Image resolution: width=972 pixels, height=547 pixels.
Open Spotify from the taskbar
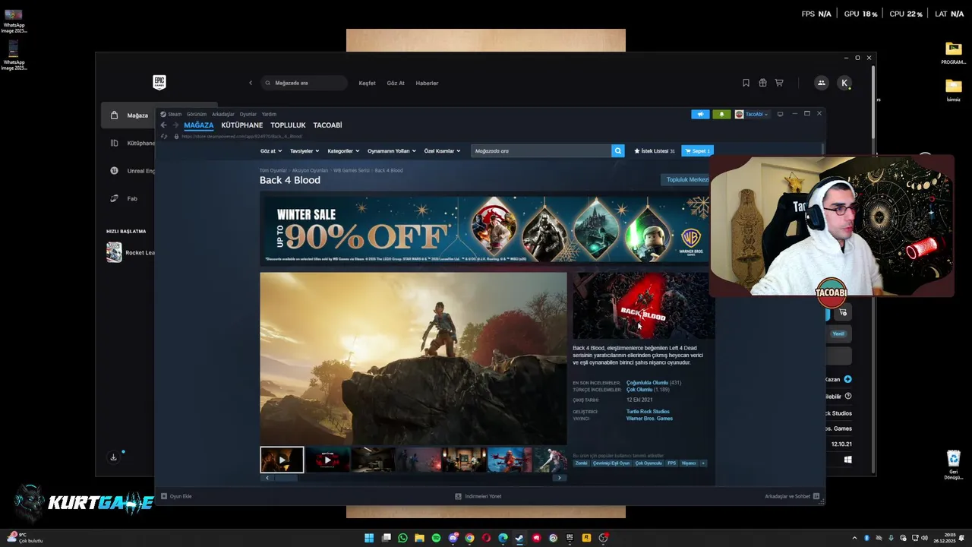point(436,538)
